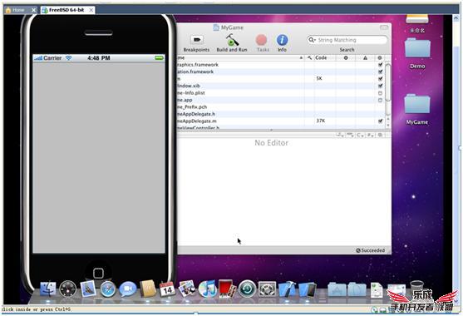Click the VMware window vertical scrollbar

pos(456,160)
